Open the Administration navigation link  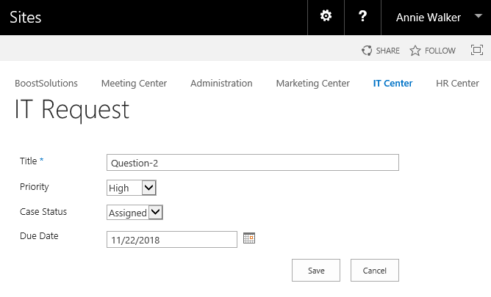point(221,84)
